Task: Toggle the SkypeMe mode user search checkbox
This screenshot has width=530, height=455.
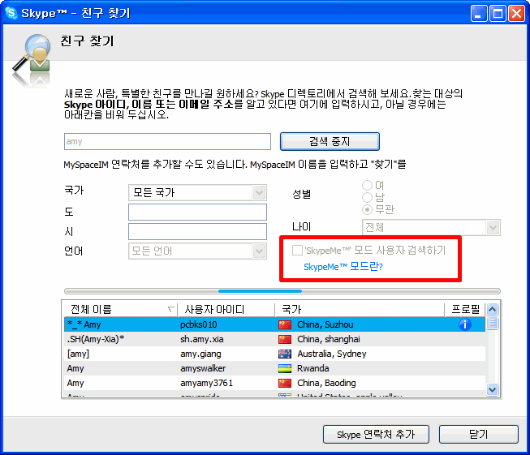Action: 297,251
